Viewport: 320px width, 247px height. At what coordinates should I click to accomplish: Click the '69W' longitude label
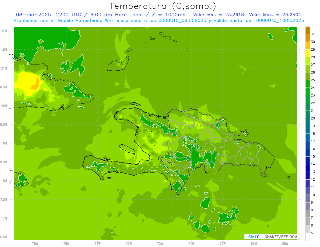point(254,243)
